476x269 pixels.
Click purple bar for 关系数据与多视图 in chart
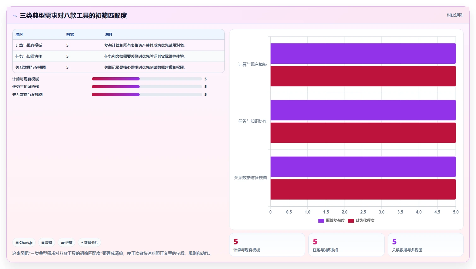coord(363,167)
